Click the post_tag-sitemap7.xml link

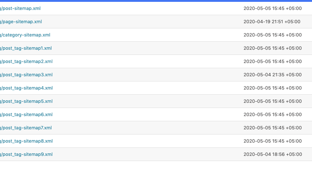27,128
